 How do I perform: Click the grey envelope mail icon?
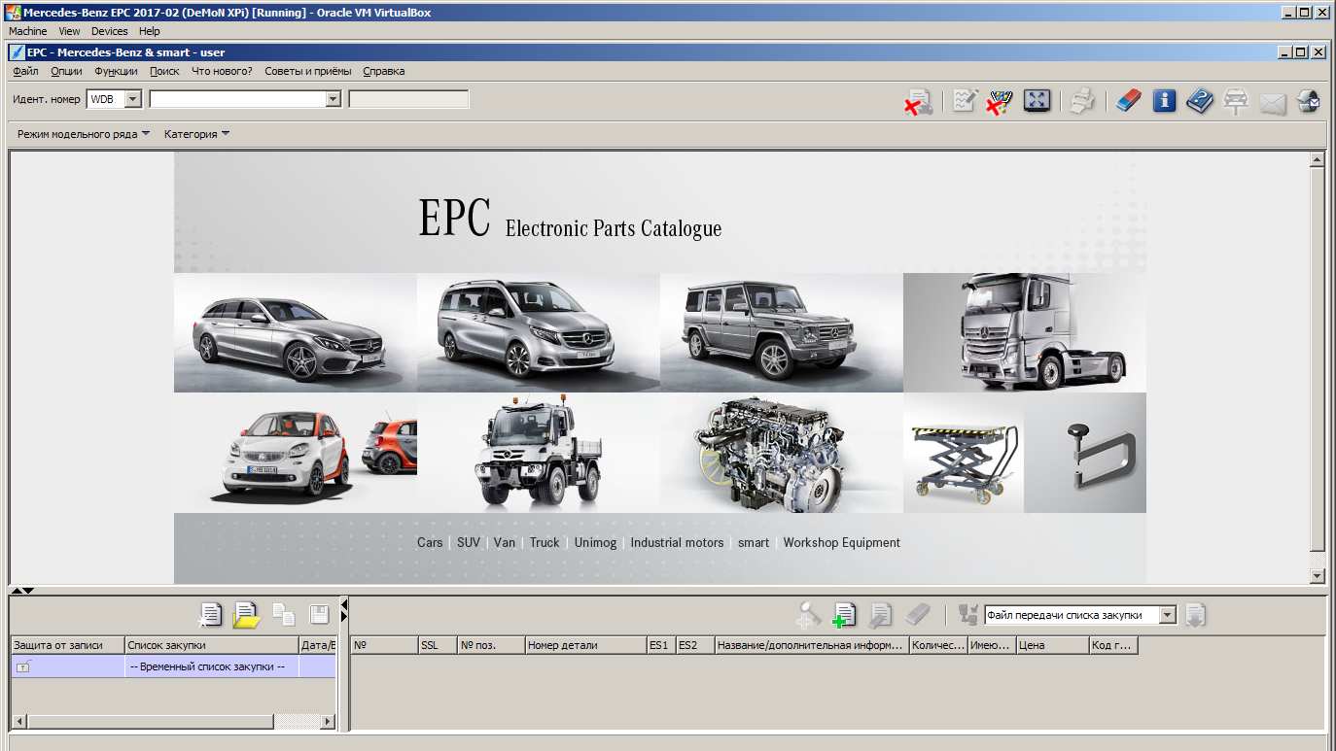coord(1273,103)
